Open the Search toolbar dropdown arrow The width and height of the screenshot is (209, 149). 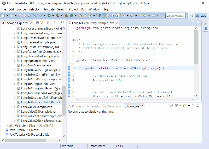[x=94, y=16]
